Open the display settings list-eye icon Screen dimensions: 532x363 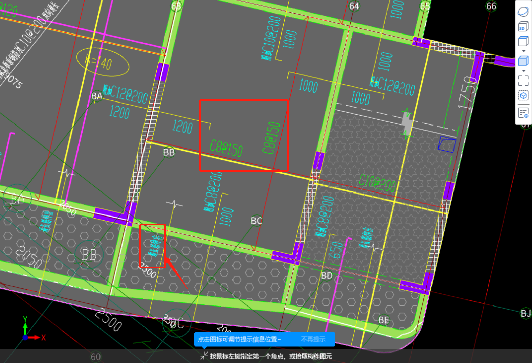click(x=523, y=113)
